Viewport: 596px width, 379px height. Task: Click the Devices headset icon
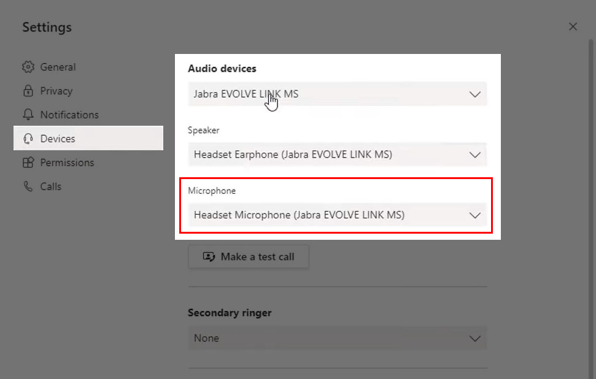28,139
